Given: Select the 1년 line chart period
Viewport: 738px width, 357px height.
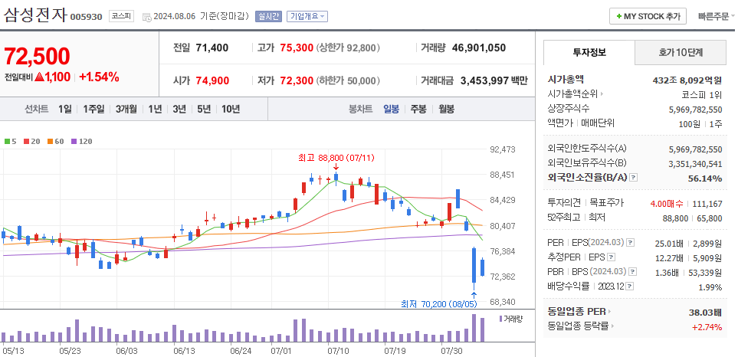Looking at the screenshot, I should pyautogui.click(x=155, y=109).
